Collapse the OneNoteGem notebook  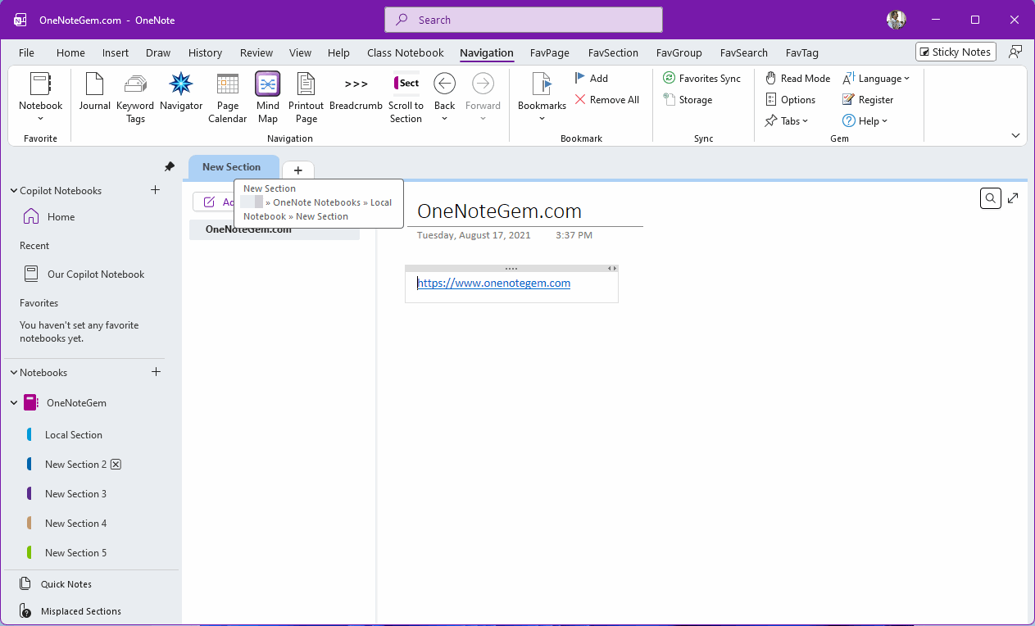pos(14,403)
